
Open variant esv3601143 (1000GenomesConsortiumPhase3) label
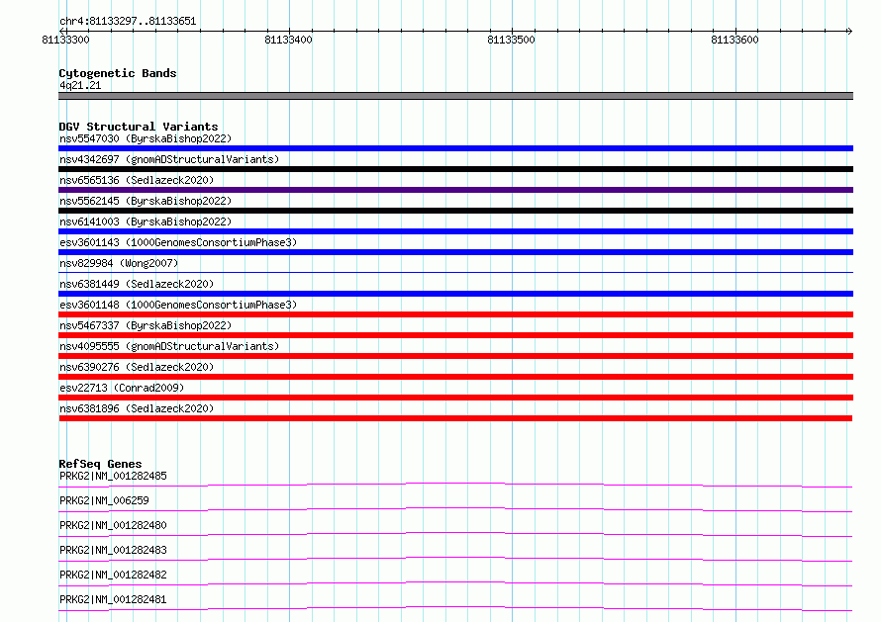(x=178, y=242)
